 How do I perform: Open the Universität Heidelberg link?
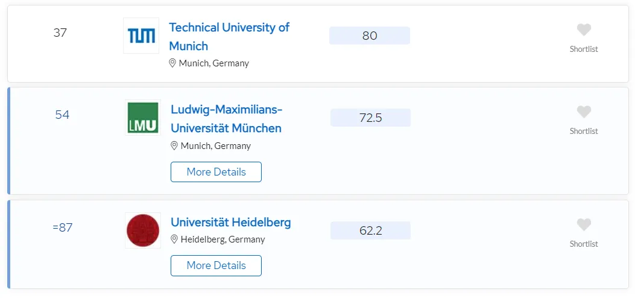[231, 222]
